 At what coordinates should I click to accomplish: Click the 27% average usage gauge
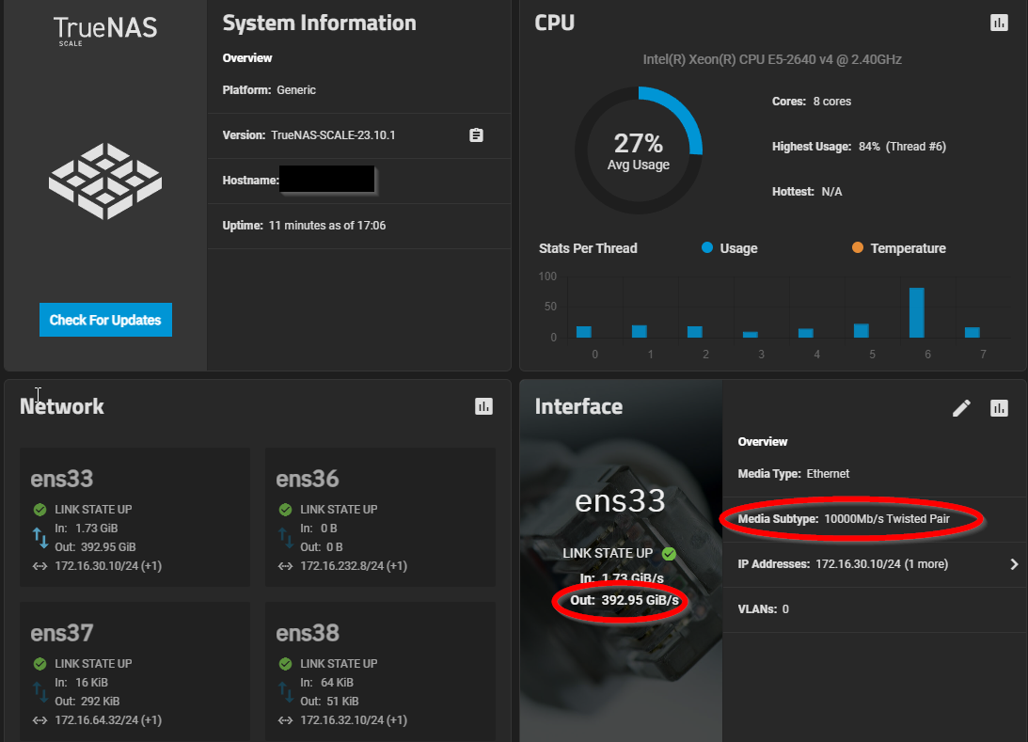tap(639, 150)
